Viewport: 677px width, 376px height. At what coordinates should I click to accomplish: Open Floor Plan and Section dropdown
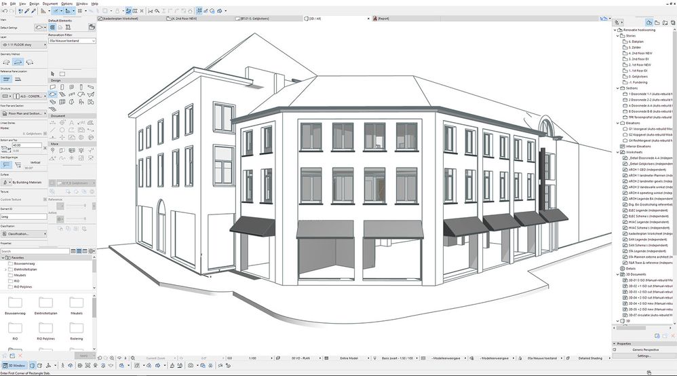tap(24, 113)
